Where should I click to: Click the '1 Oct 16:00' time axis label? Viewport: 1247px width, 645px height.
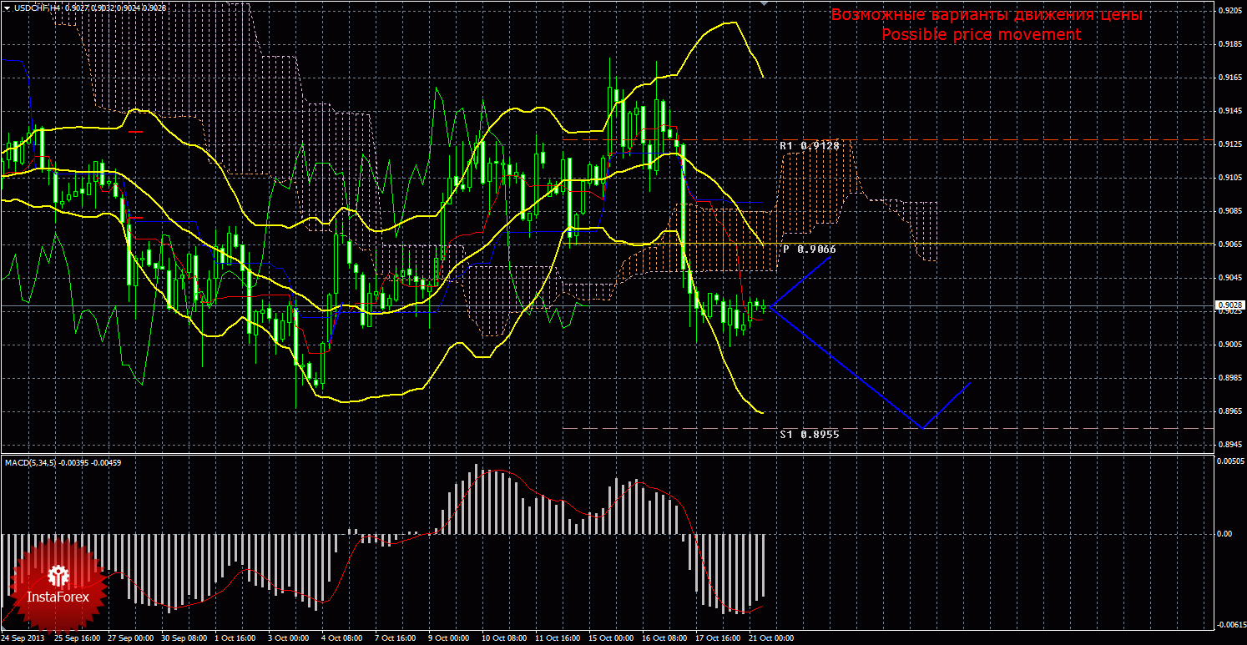[236, 638]
